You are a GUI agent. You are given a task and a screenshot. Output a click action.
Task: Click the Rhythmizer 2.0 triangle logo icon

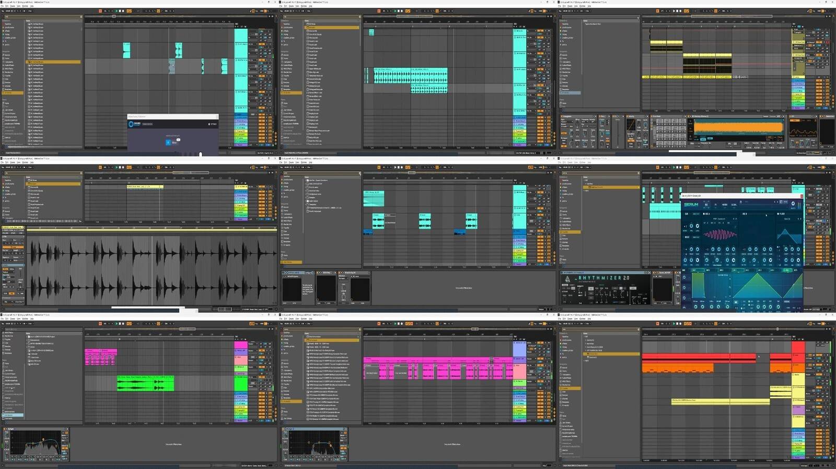[x=567, y=279]
